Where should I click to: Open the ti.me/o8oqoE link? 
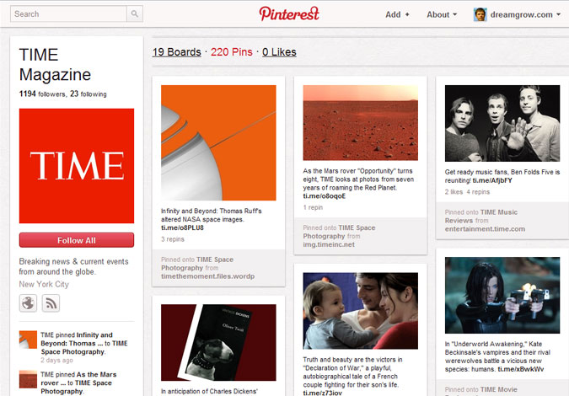pyautogui.click(x=324, y=196)
